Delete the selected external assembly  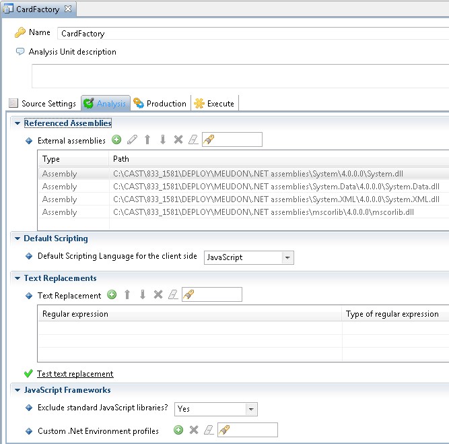pyautogui.click(x=178, y=140)
